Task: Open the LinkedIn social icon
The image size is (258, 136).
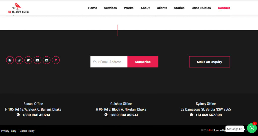Action: click(x=47, y=60)
